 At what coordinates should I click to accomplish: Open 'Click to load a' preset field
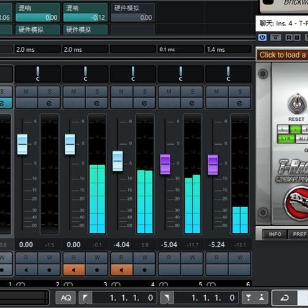click(283, 55)
